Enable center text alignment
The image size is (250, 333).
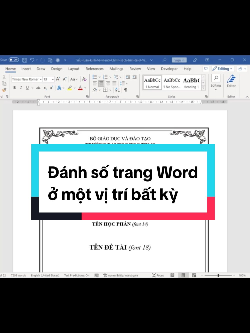tap(101, 83)
